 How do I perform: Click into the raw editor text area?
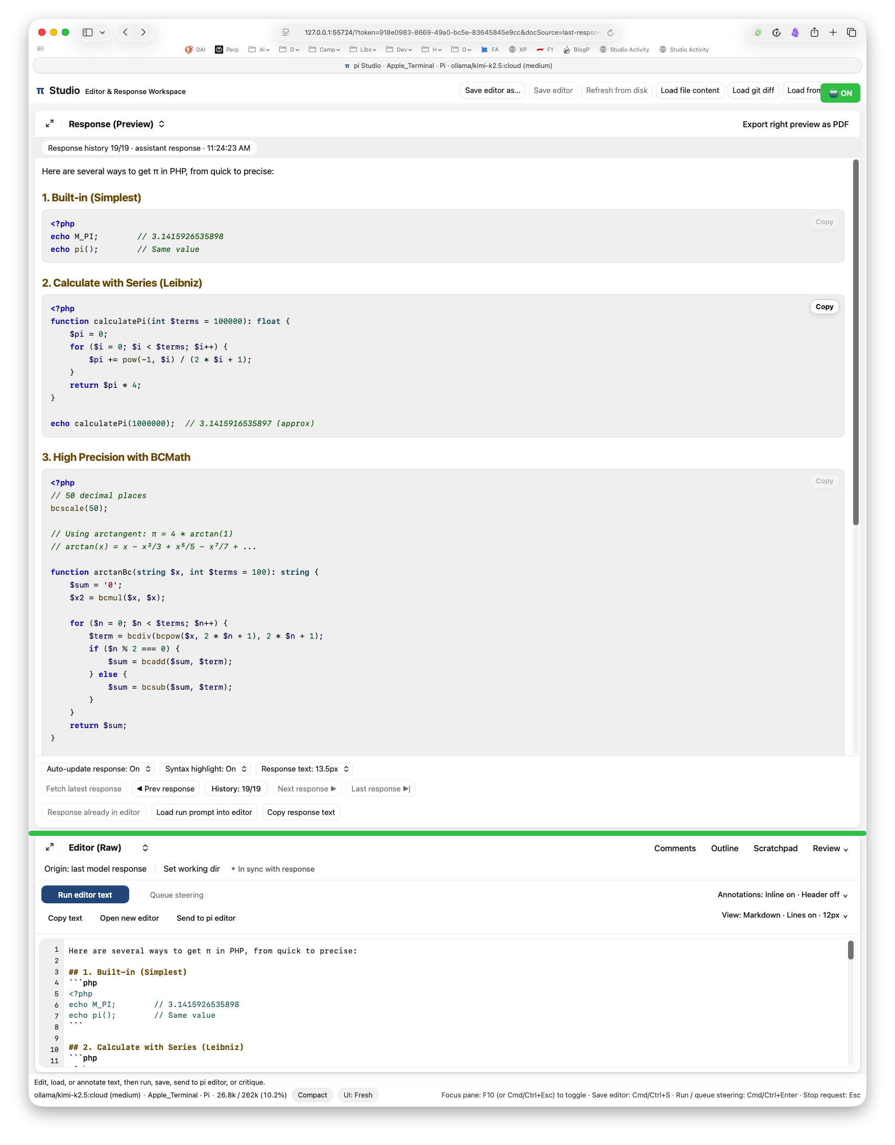point(456,1002)
